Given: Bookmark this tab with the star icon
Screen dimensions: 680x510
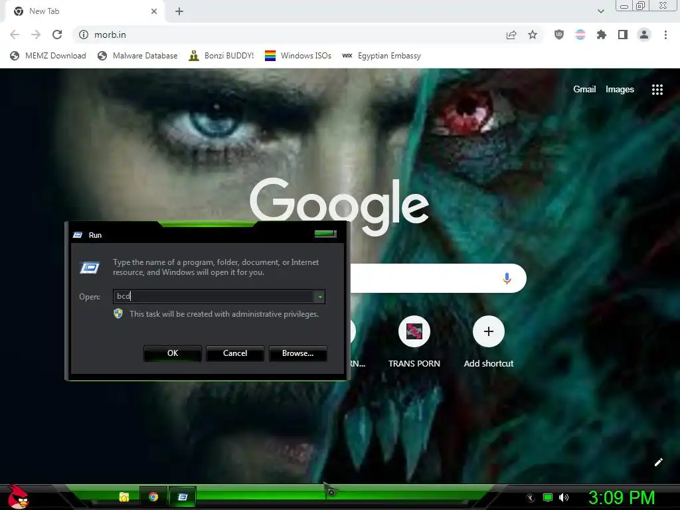Looking at the screenshot, I should click(x=533, y=35).
